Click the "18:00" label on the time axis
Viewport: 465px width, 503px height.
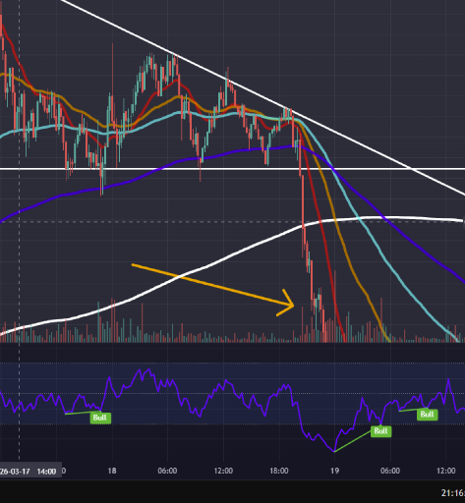tap(279, 471)
